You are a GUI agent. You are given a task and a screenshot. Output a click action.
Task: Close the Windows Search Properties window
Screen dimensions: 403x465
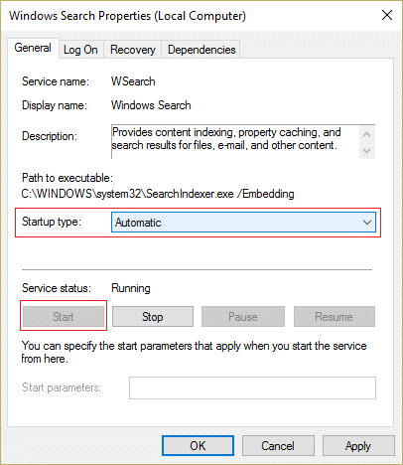pos(387,15)
